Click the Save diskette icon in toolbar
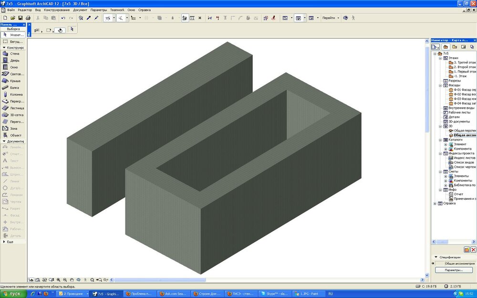The width and height of the screenshot is (477, 298). tap(21, 18)
